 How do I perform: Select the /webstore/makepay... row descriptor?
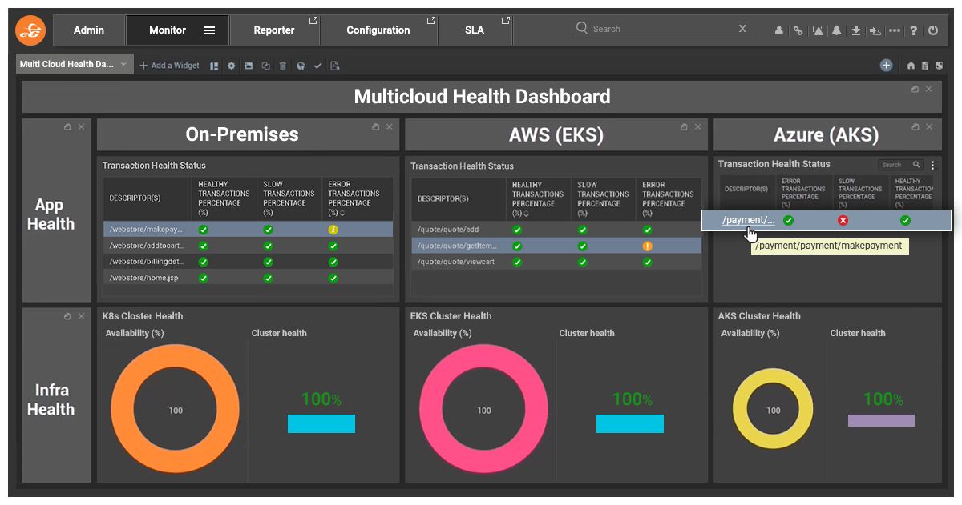[x=145, y=230]
